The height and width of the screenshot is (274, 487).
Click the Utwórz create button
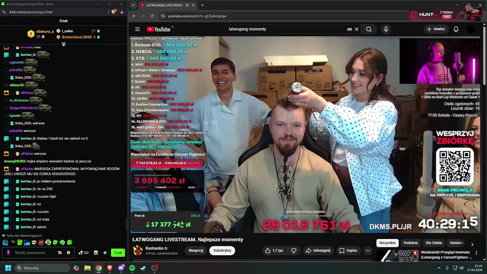(436, 29)
